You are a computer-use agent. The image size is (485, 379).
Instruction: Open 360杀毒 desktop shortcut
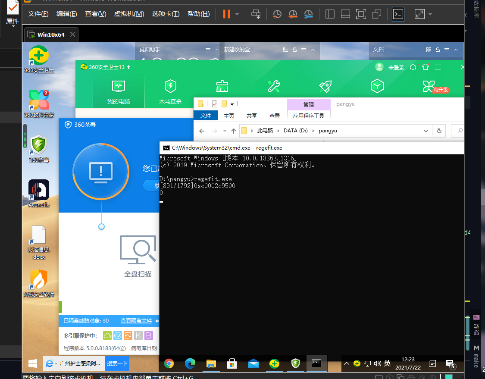tap(39, 148)
